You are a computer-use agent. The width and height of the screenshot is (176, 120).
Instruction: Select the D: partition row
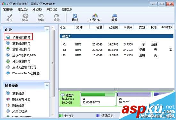116,50
